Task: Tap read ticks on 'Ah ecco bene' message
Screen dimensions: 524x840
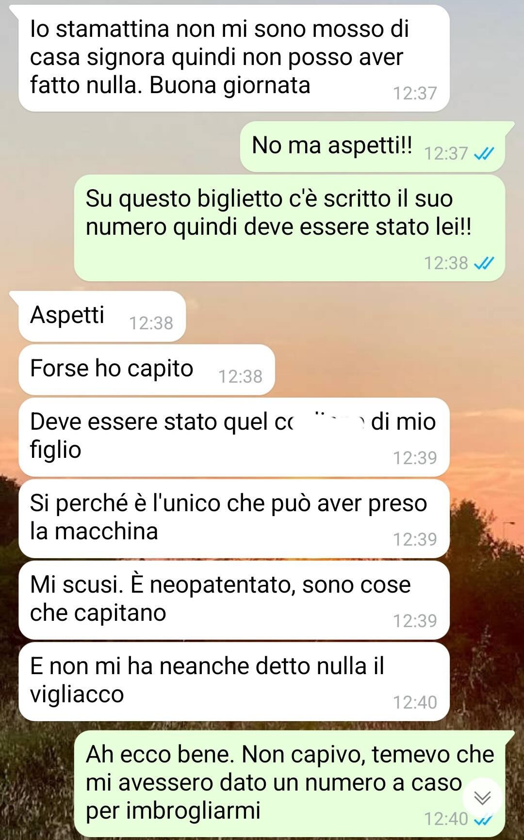Action: point(484,819)
